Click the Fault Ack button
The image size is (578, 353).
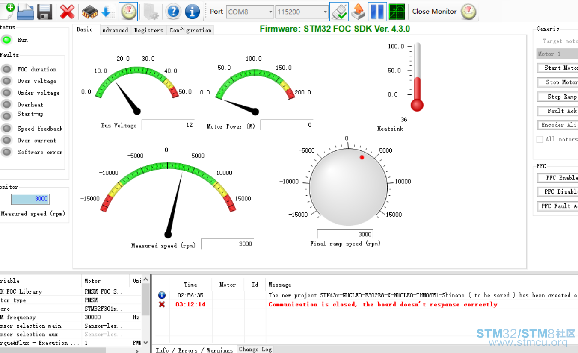tap(557, 111)
